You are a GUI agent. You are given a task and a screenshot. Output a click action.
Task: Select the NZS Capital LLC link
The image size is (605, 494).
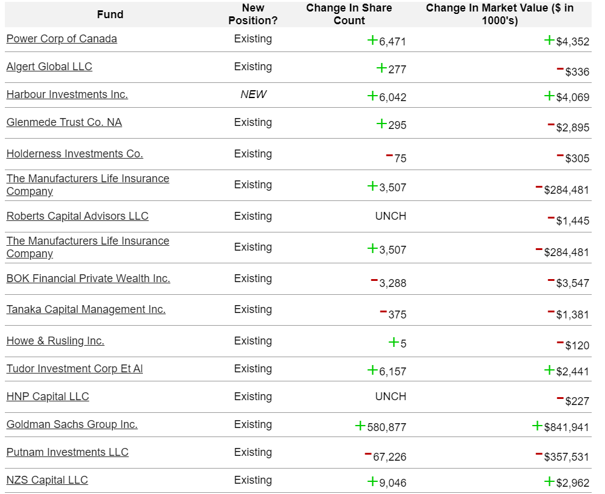47,480
